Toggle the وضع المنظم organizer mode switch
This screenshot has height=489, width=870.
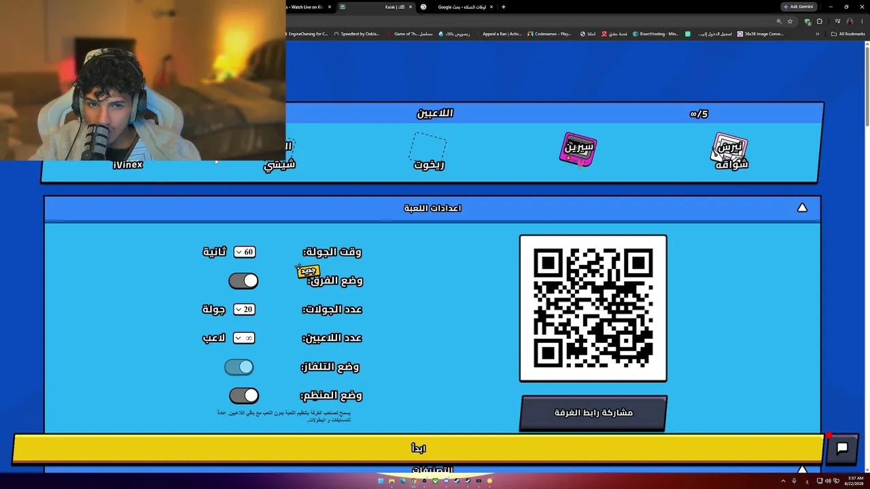click(x=243, y=395)
